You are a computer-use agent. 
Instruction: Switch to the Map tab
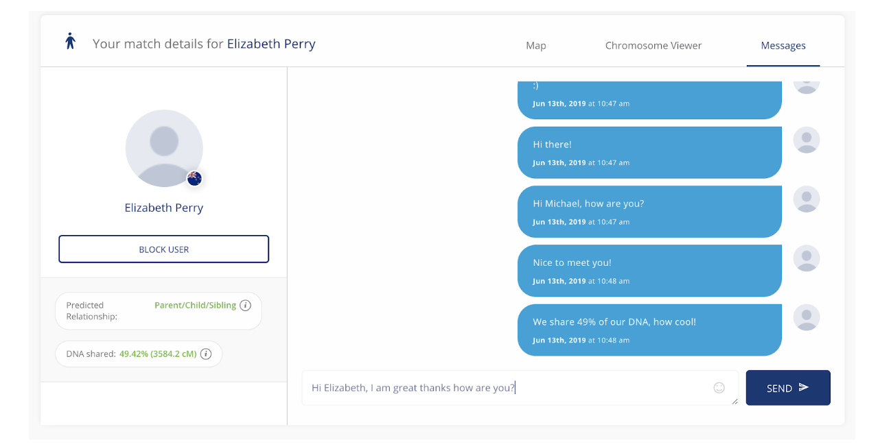pyautogui.click(x=535, y=46)
